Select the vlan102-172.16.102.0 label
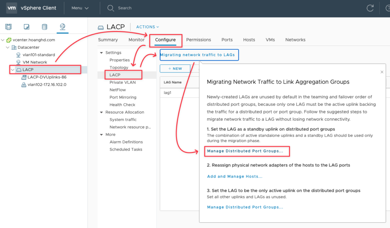390x228 pixels. point(47,85)
